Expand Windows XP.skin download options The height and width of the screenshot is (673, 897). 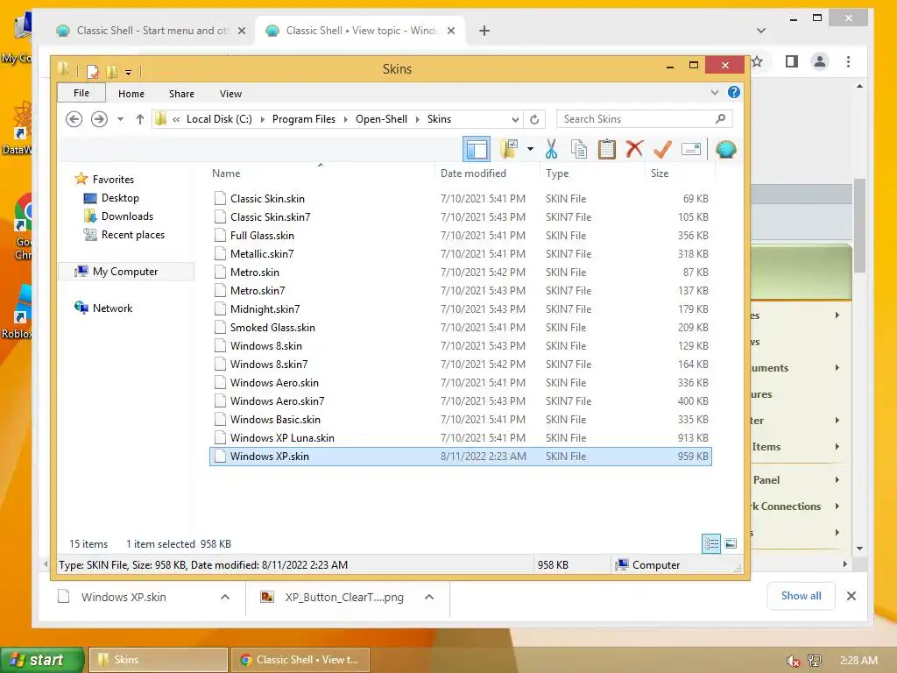pos(225,597)
